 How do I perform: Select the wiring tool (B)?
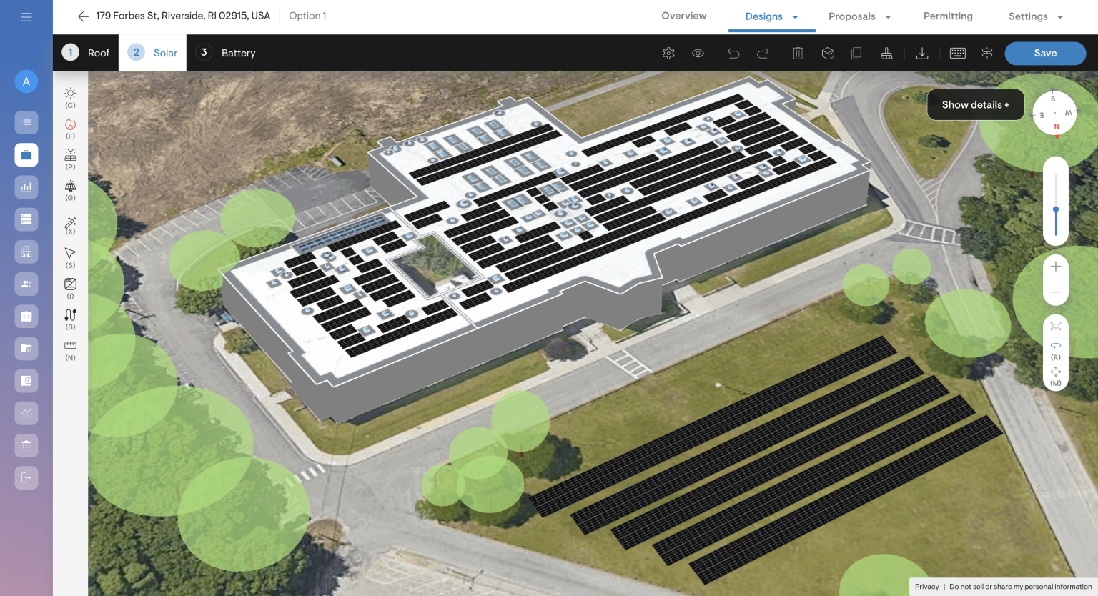[x=70, y=315]
